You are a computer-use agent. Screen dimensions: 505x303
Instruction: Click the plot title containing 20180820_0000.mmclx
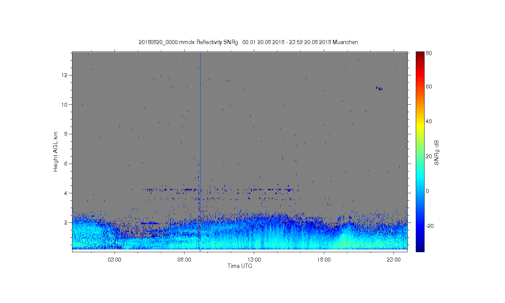pos(248,42)
